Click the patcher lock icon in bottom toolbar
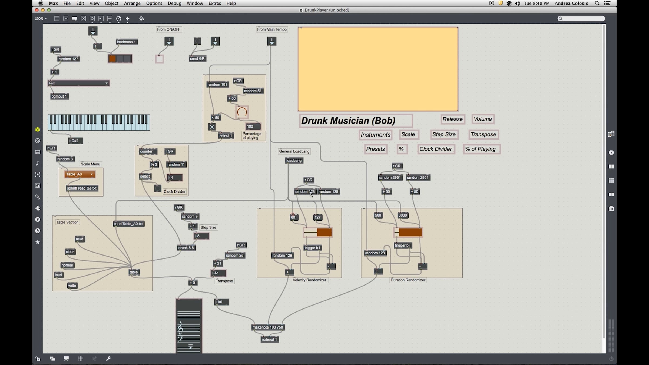The height and width of the screenshot is (365, 649). pos(38,359)
